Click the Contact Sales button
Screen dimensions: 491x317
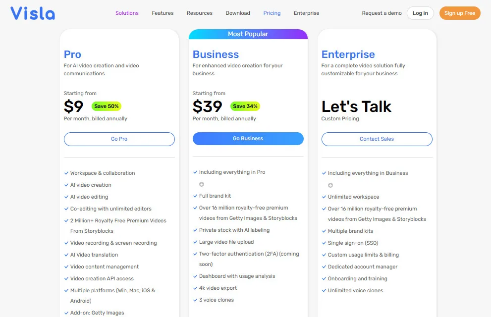(x=377, y=139)
